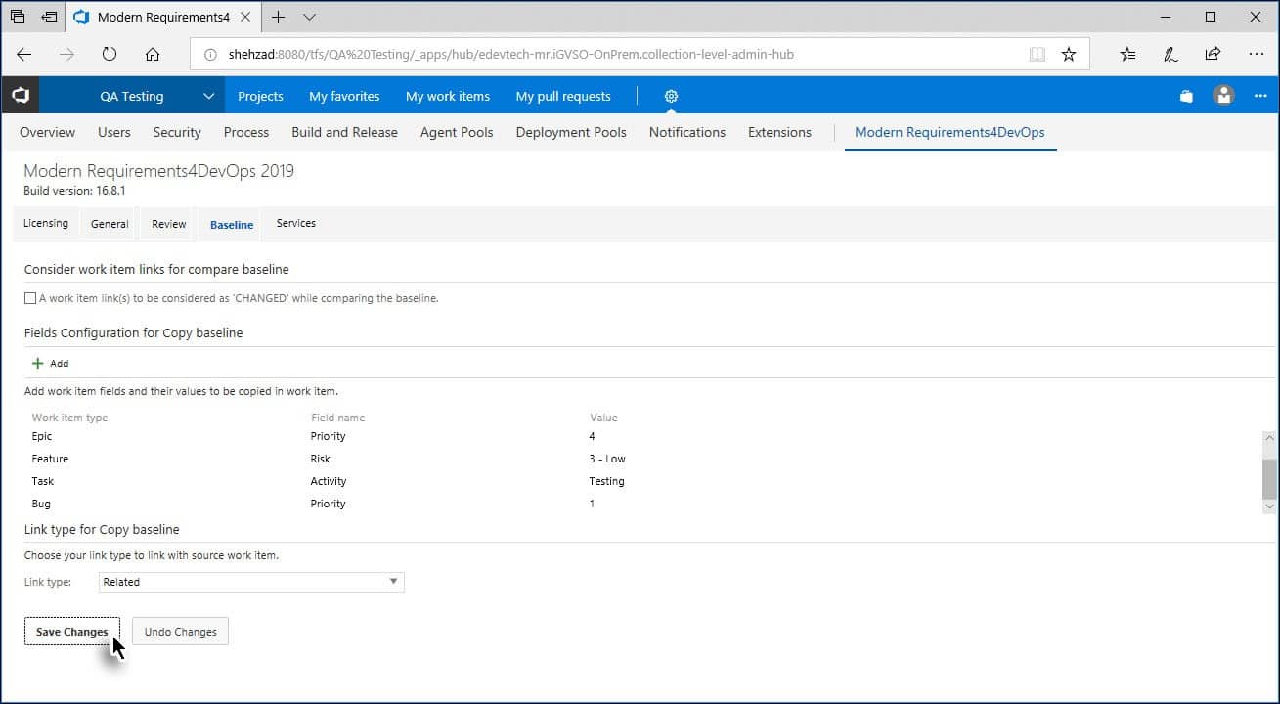Screen dimensions: 1280x704
Task: Click Undo Changes button
Action: click(x=181, y=632)
